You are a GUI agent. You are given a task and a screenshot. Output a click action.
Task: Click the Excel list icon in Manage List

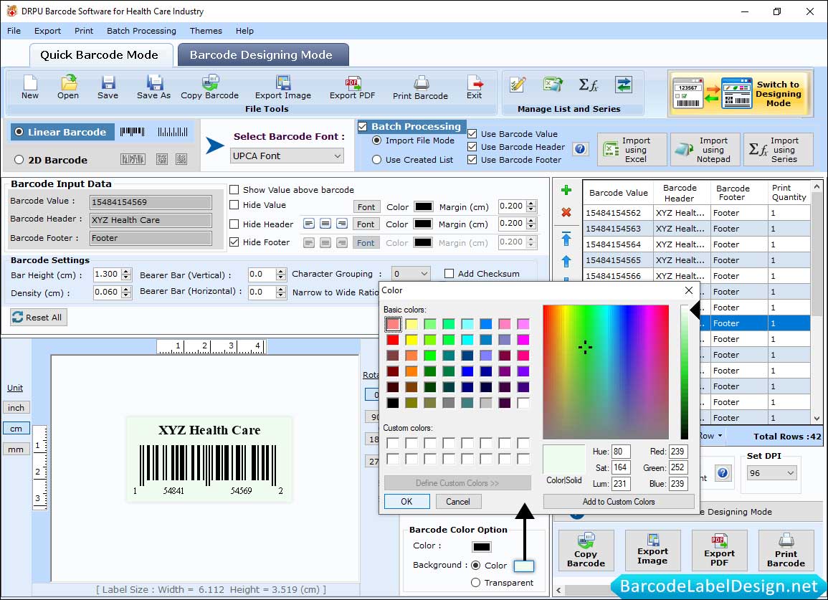[x=553, y=85]
